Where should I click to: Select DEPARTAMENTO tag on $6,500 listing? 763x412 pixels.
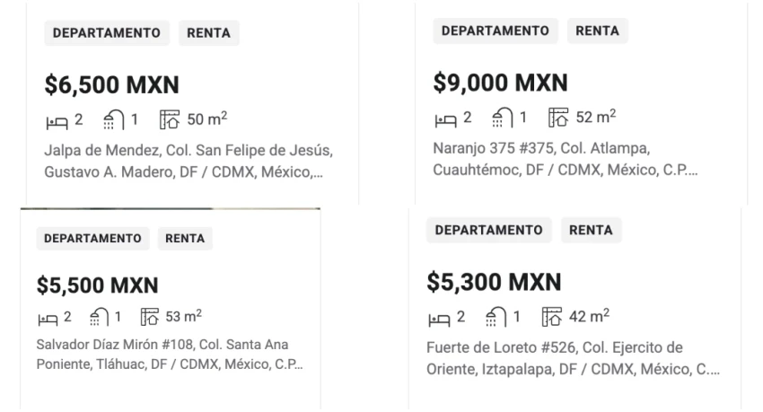click(x=108, y=33)
